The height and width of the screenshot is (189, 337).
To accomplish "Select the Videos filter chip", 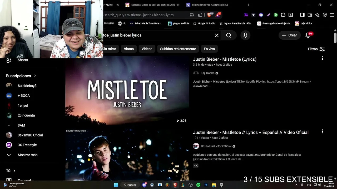I will coord(147,49).
